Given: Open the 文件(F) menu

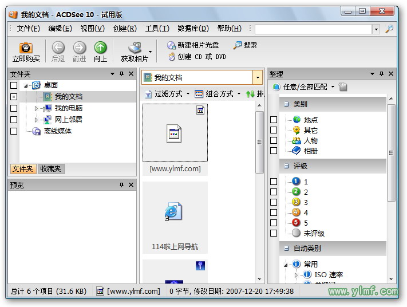Looking at the screenshot, I should 28,28.
